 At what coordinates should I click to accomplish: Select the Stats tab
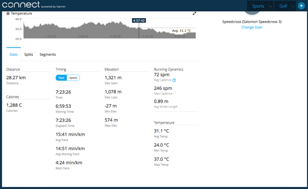point(14,54)
